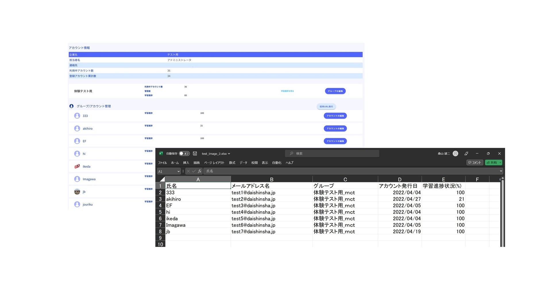Image resolution: width=560 pixels, height=283 pixels.
Task: Click the 表示 ribbon tab
Action: (265, 163)
